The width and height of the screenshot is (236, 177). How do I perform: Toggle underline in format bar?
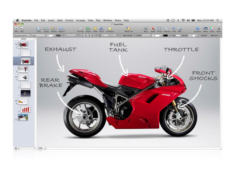pos(74,35)
